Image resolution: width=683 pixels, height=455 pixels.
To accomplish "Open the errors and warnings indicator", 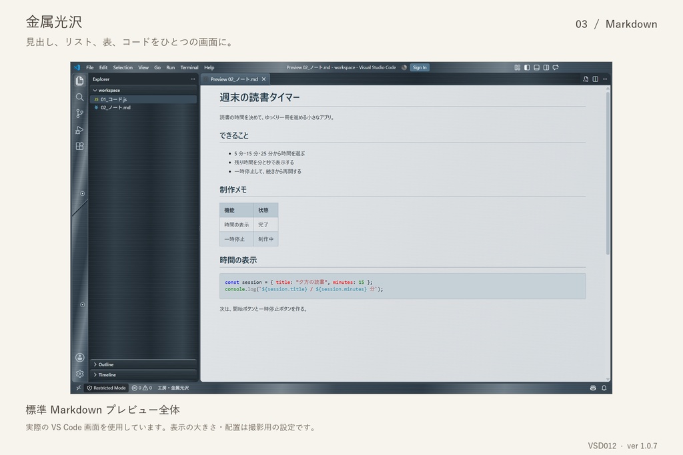I will (x=142, y=388).
